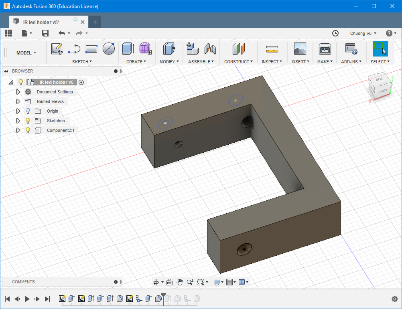Open the Help question mark icon

pyautogui.click(x=389, y=33)
